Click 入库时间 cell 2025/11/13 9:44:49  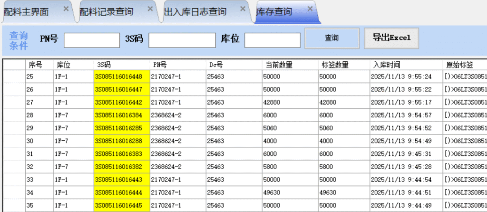[x=407, y=205]
